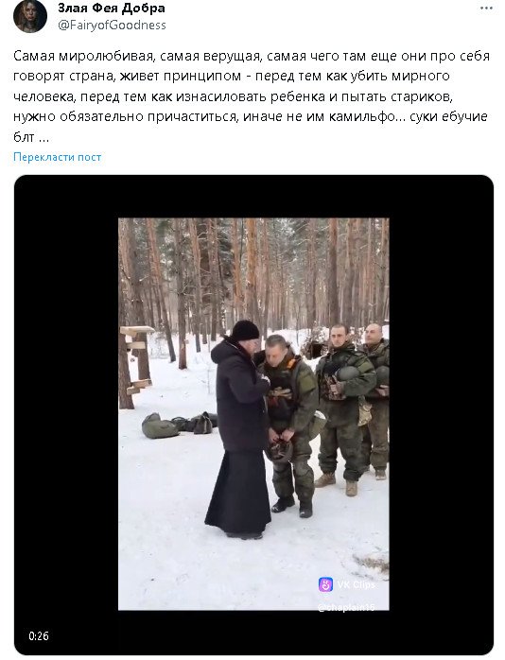Click the black letterbox left of the video
Screen dimensions: 505x660
click(x=66, y=414)
